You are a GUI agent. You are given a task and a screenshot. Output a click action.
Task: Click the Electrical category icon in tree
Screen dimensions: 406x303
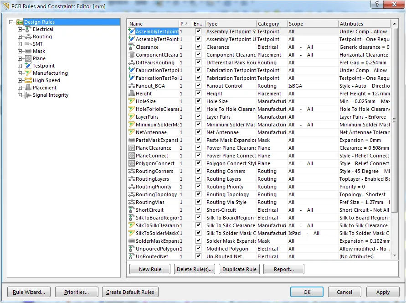(x=28, y=29)
